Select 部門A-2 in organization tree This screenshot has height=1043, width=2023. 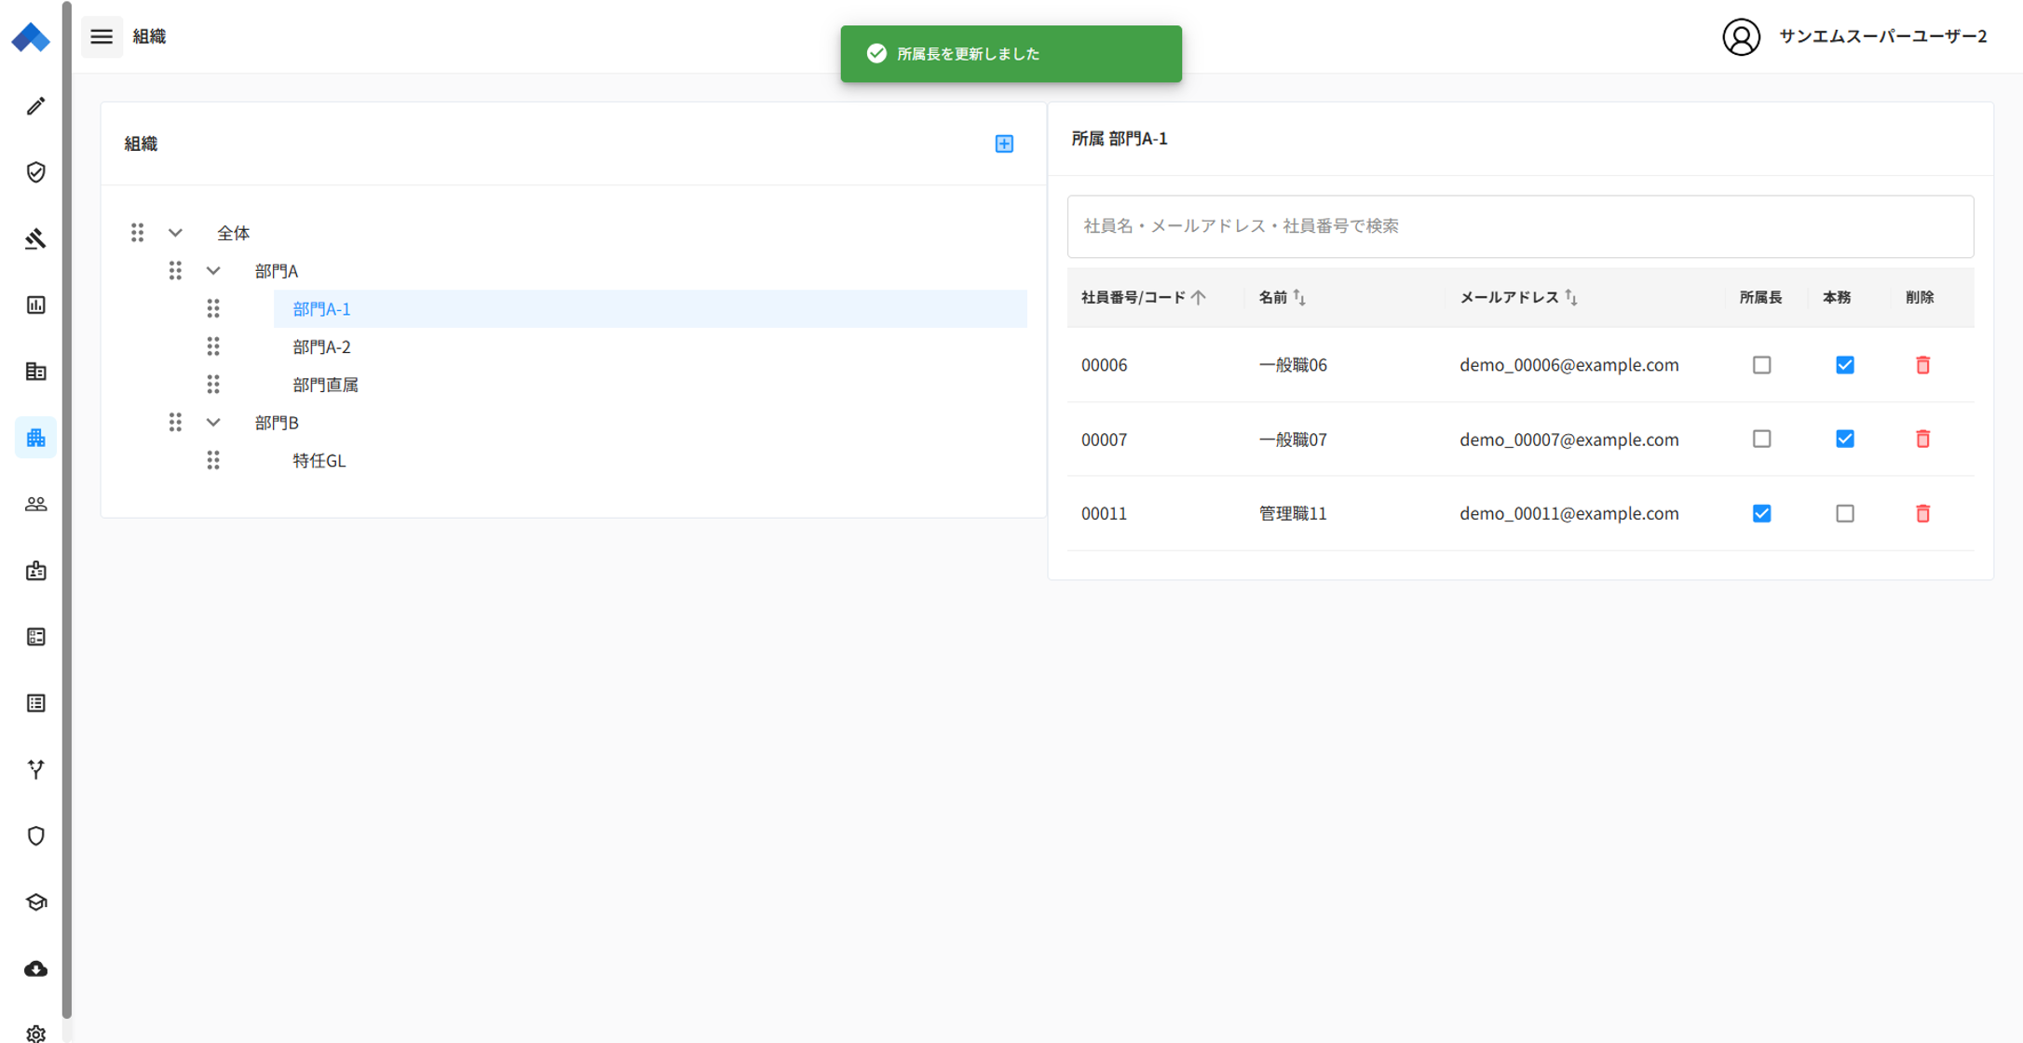tap(321, 346)
